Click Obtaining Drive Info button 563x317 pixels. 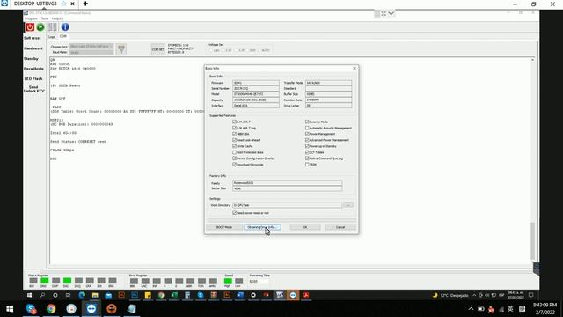[x=262, y=227]
